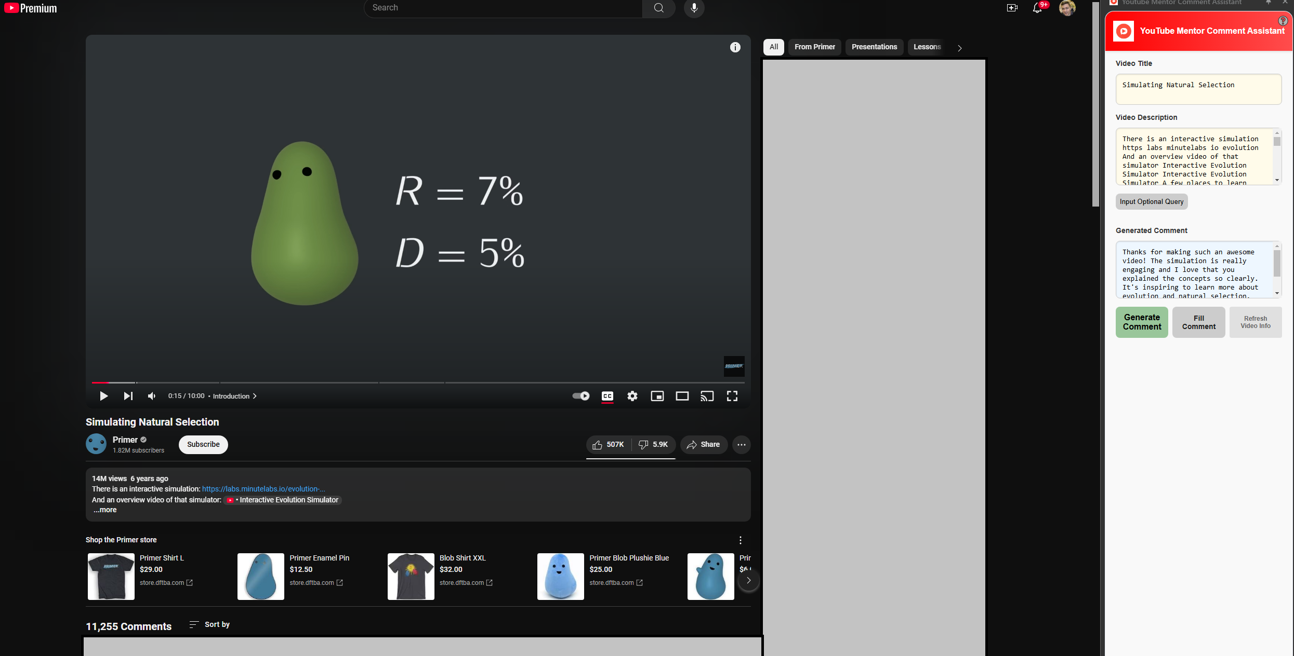Screen dimensions: 1294x656
Task: Toggle closed captions (CC)
Action: [607, 396]
